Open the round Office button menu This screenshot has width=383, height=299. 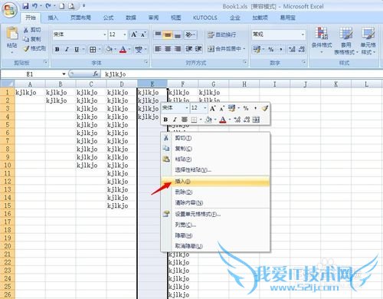point(10,10)
